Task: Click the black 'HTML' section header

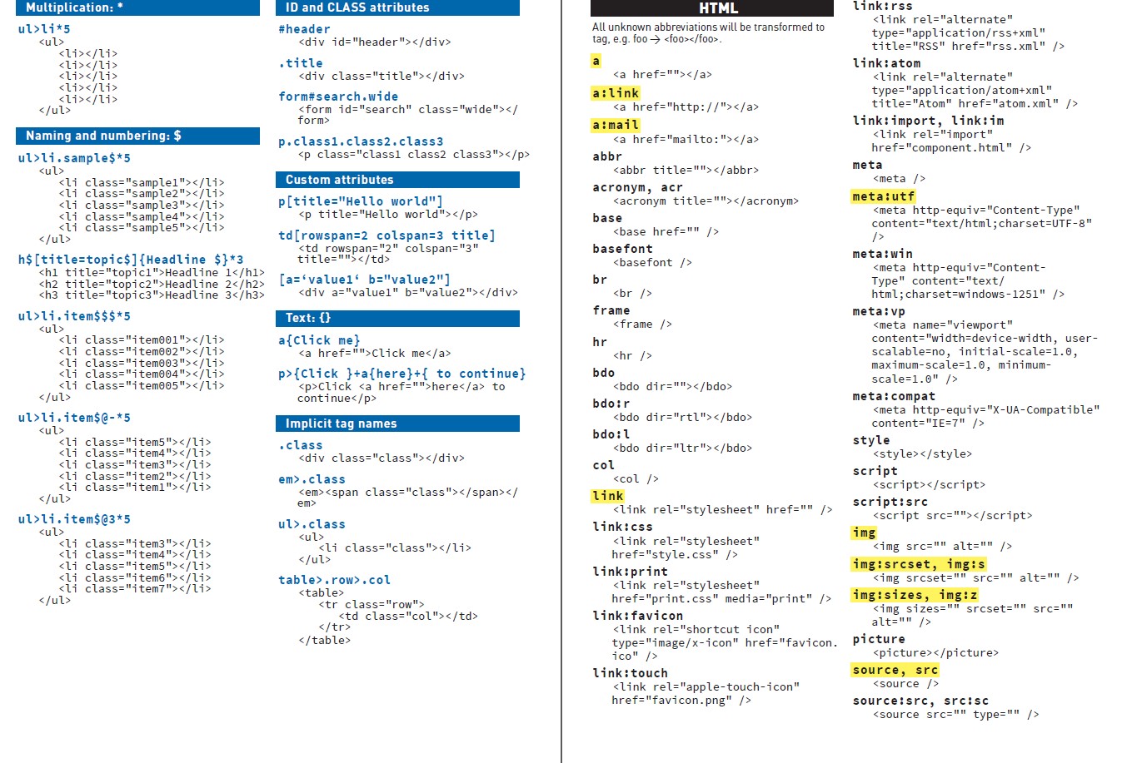Action: click(x=712, y=8)
